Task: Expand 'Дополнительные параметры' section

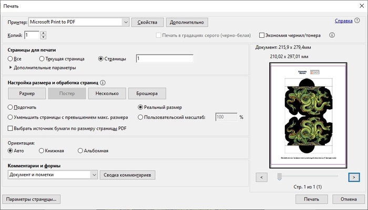Action: [12, 68]
